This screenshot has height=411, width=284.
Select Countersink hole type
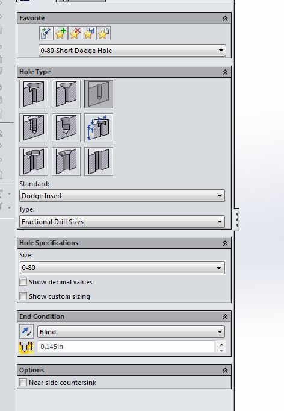pyautogui.click(x=66, y=94)
